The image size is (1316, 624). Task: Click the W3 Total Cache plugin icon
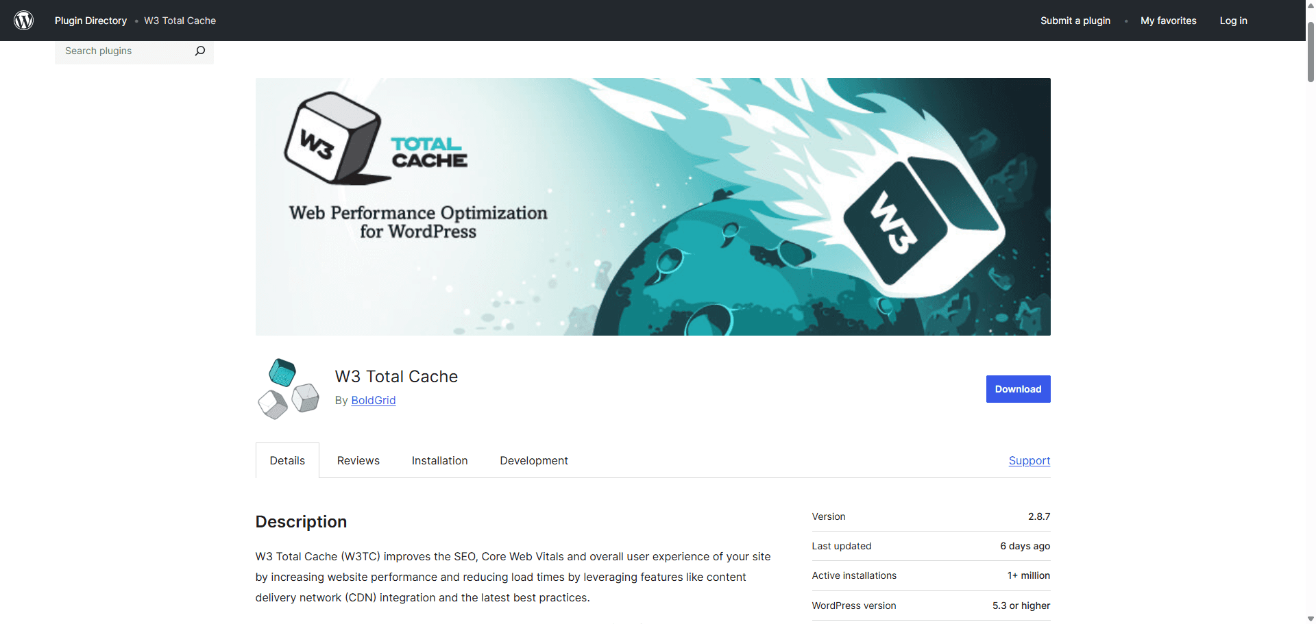[288, 388]
